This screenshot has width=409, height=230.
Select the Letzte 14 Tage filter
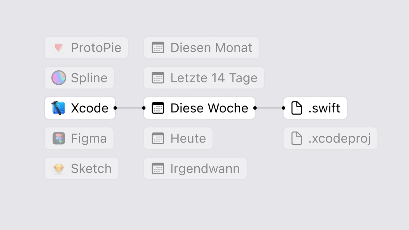tap(204, 78)
